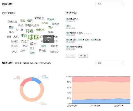
Task: Click the keyword 只有我
Action: pos(43,51)
